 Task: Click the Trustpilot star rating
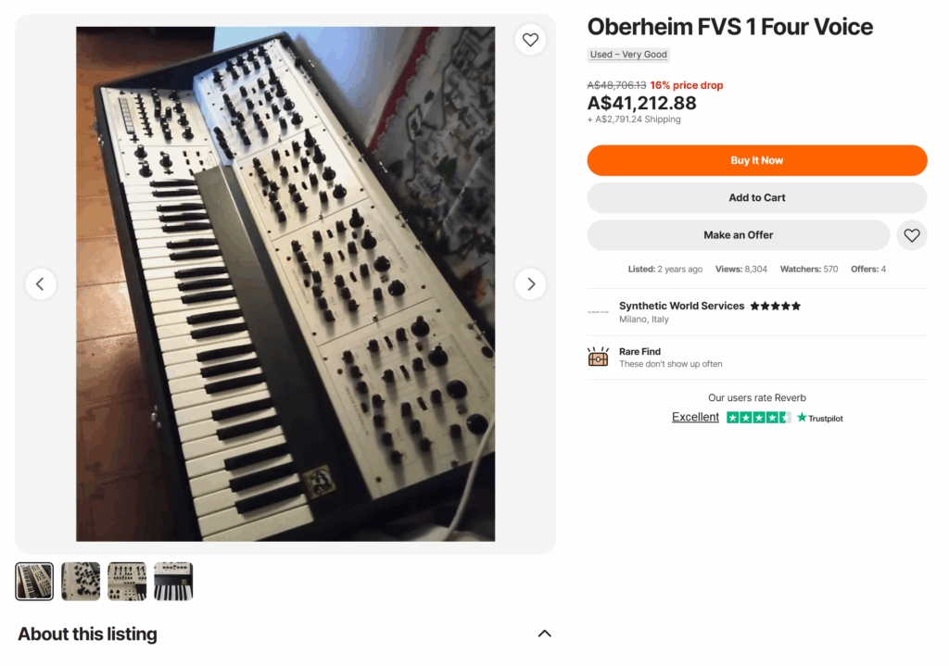tap(758, 418)
